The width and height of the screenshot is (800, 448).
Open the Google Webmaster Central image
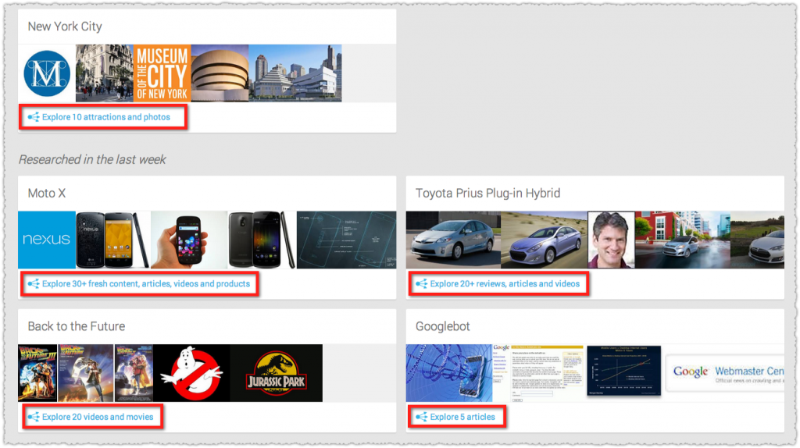725,373
